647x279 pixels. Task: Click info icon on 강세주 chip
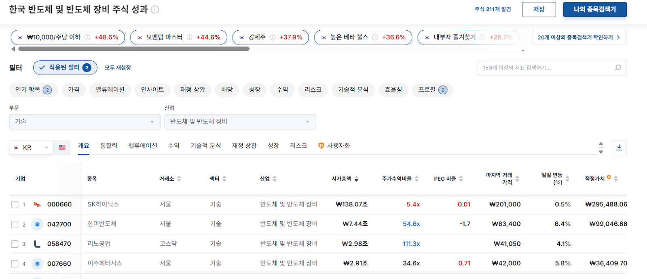(x=273, y=37)
